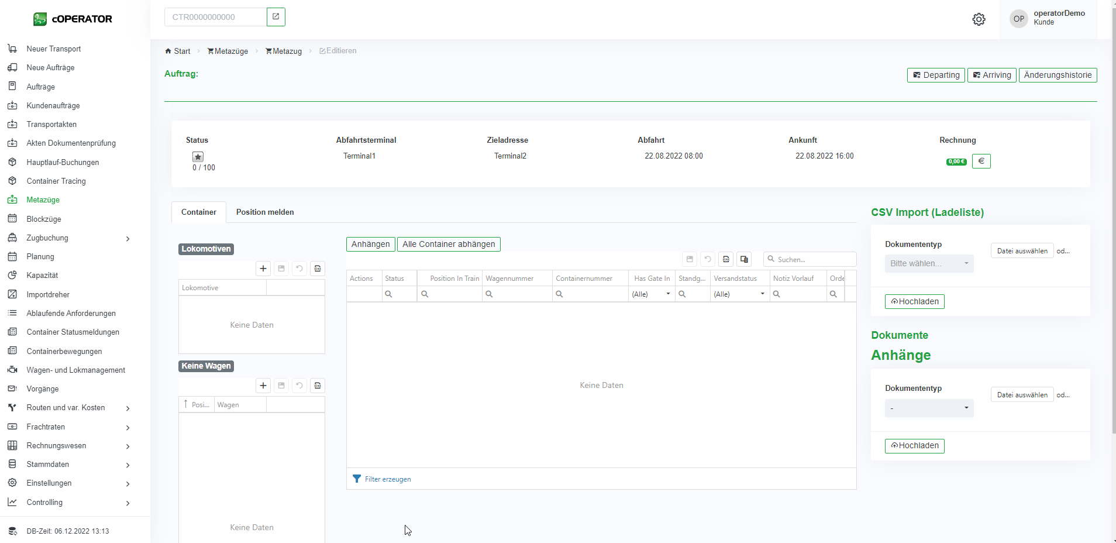This screenshot has height=543, width=1116.
Task: Add a new wagon with the plus icon
Action: [263, 386]
